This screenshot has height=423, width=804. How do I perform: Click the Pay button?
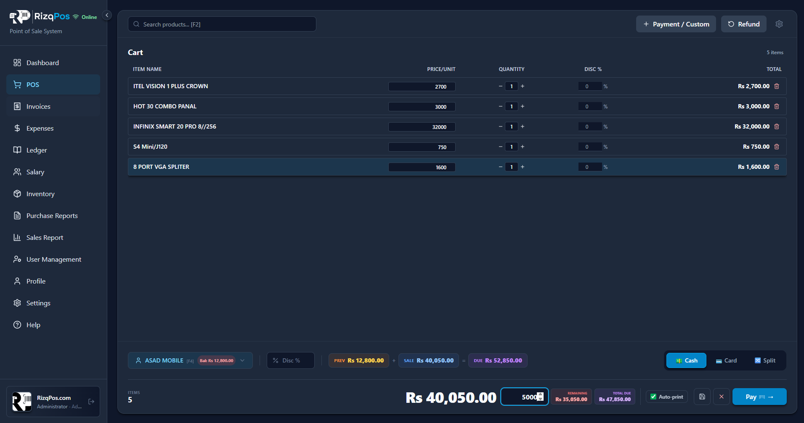pos(759,397)
